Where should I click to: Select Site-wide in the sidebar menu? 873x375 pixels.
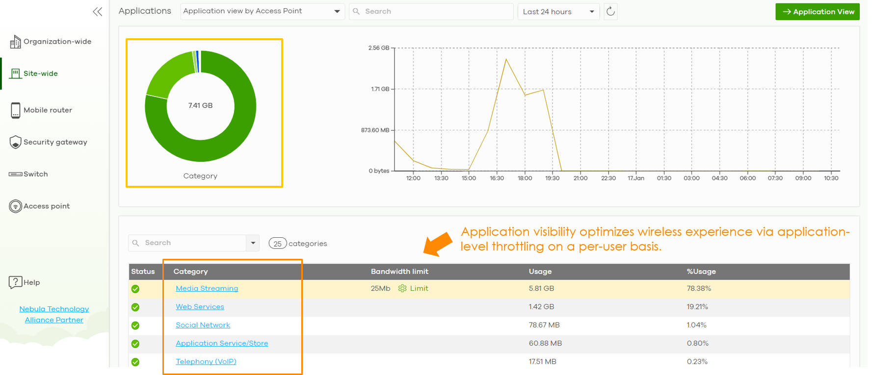coord(41,74)
